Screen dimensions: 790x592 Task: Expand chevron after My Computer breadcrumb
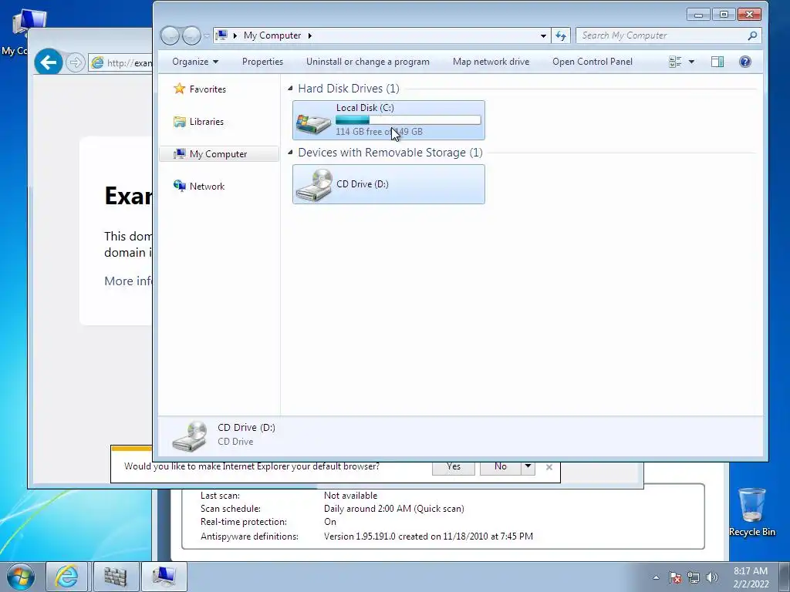(x=310, y=35)
